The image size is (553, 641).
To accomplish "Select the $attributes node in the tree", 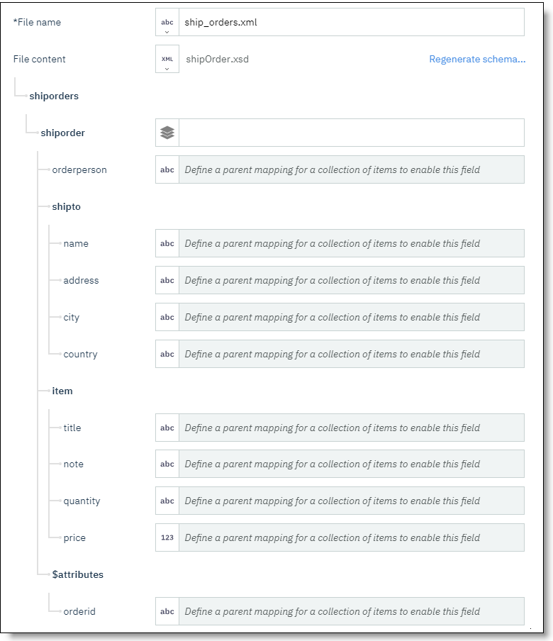I will 78,574.
